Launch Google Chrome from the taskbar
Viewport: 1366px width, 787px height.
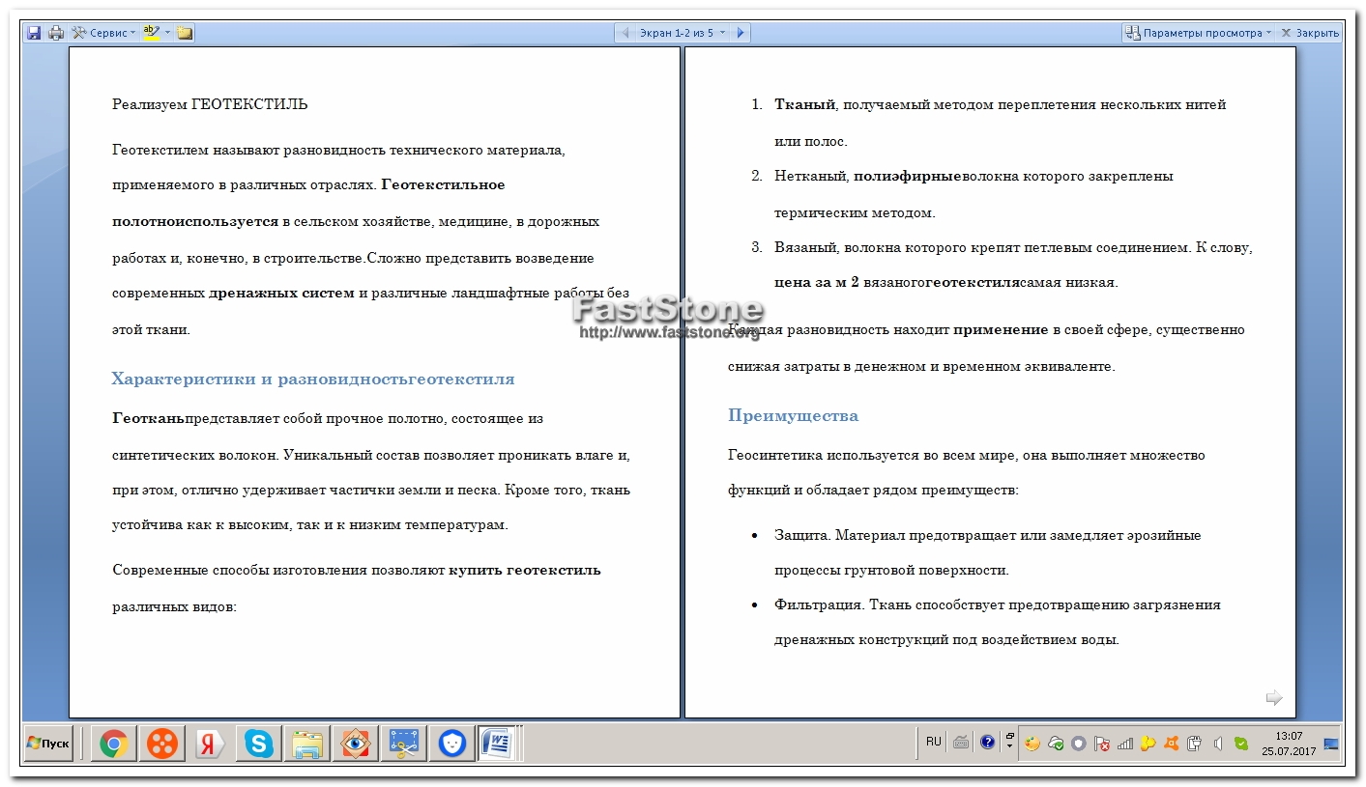(x=114, y=744)
